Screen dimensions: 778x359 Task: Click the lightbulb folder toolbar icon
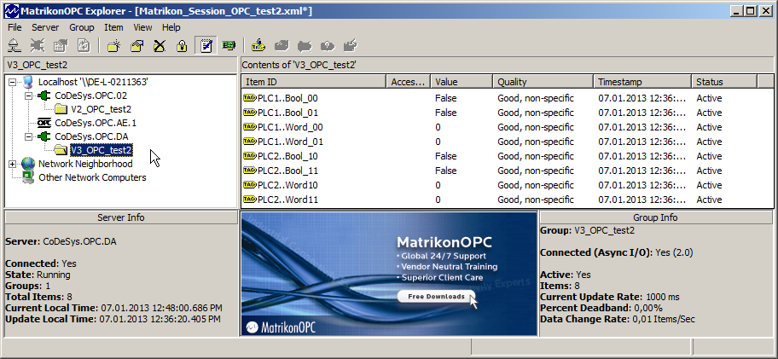182,46
